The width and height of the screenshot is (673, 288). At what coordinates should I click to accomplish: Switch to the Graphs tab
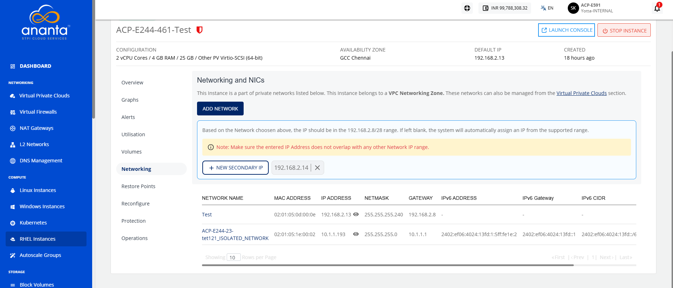coord(130,100)
